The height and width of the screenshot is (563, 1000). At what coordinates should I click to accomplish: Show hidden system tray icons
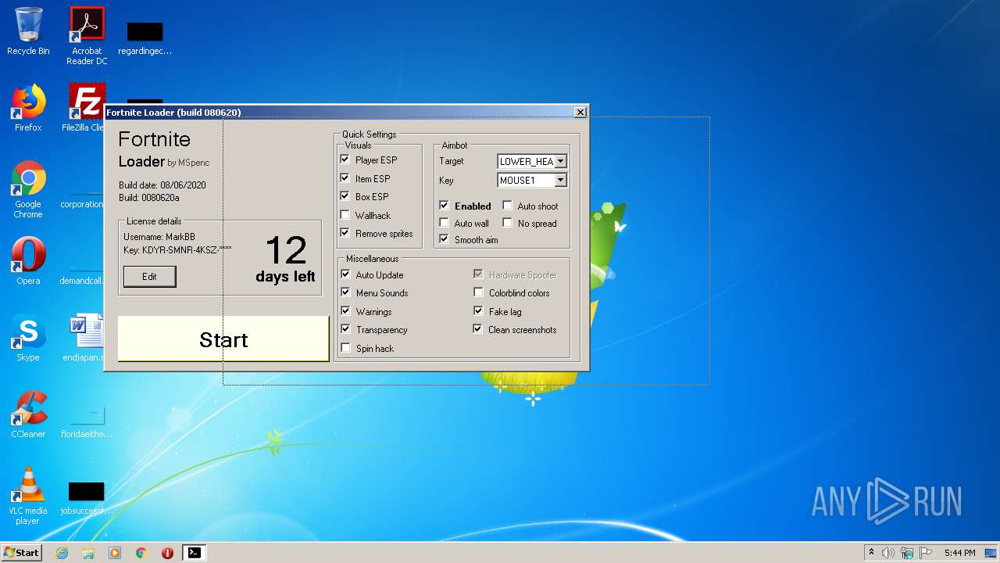pyautogui.click(x=871, y=553)
